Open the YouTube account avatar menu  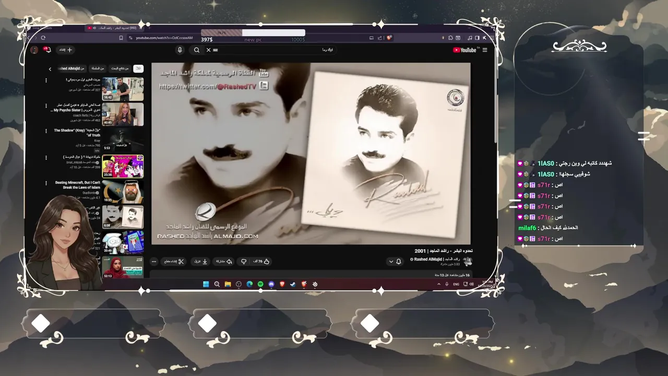34,50
